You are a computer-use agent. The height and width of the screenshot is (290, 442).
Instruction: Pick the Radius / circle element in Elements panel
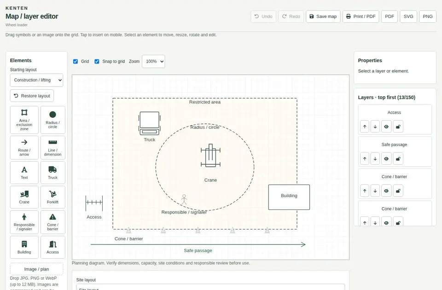[52, 120]
